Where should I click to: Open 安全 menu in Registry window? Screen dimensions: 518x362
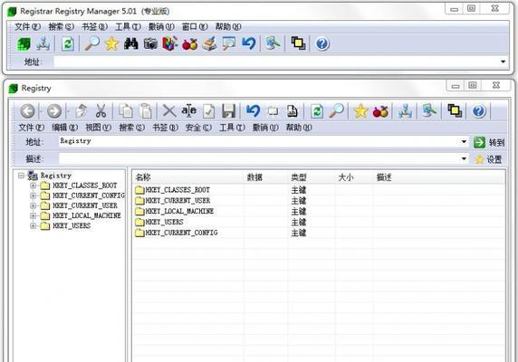[198, 128]
